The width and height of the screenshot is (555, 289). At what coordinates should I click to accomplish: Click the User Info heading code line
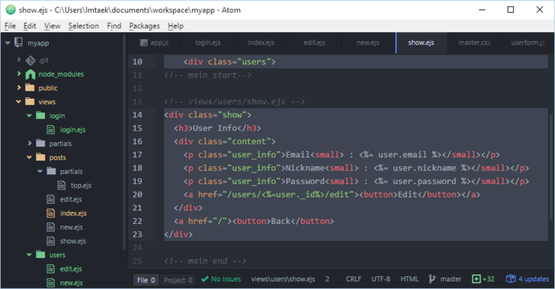click(x=217, y=128)
